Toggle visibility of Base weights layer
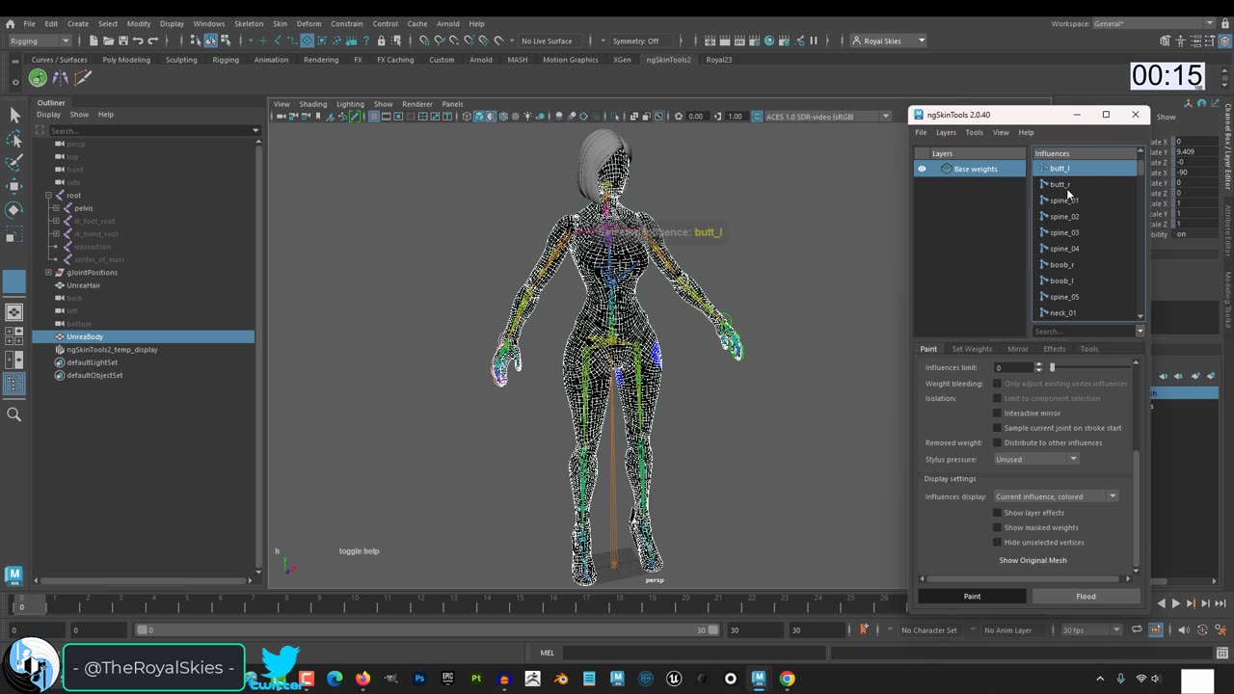 coord(922,169)
